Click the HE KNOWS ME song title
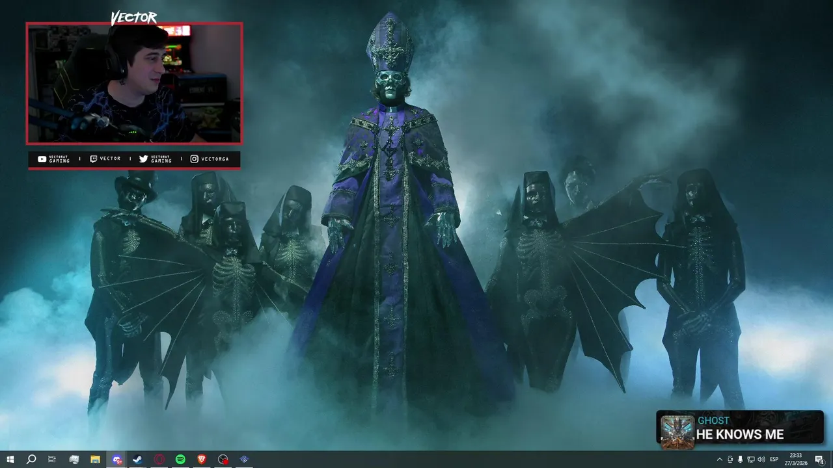The width and height of the screenshot is (833, 468). coord(740,434)
